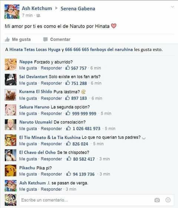Screen dimensions: 178x208
Task: Like El Chavo del Ocho's comment
Action: pos(28,159)
